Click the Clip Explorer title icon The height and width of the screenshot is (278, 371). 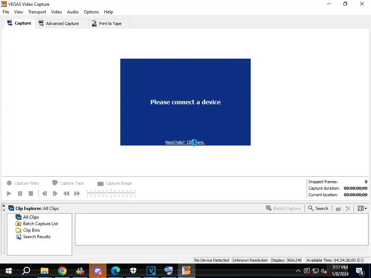pyautogui.click(x=11, y=208)
